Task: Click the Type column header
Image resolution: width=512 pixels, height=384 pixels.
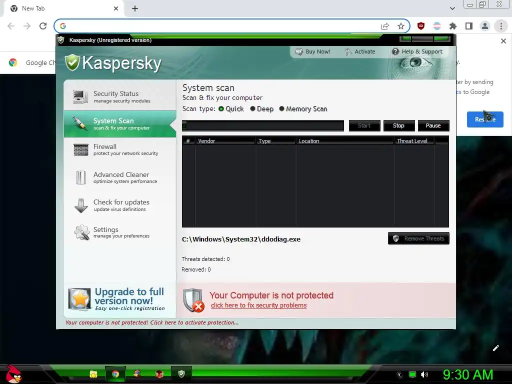Action: click(x=276, y=141)
